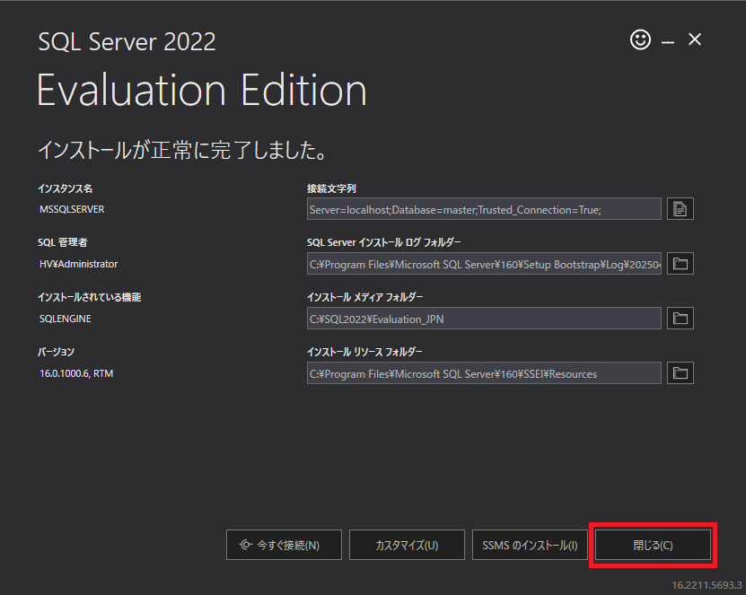
Task: Click the installer build number 16.2211.5693.3
Action: pyautogui.click(x=707, y=585)
